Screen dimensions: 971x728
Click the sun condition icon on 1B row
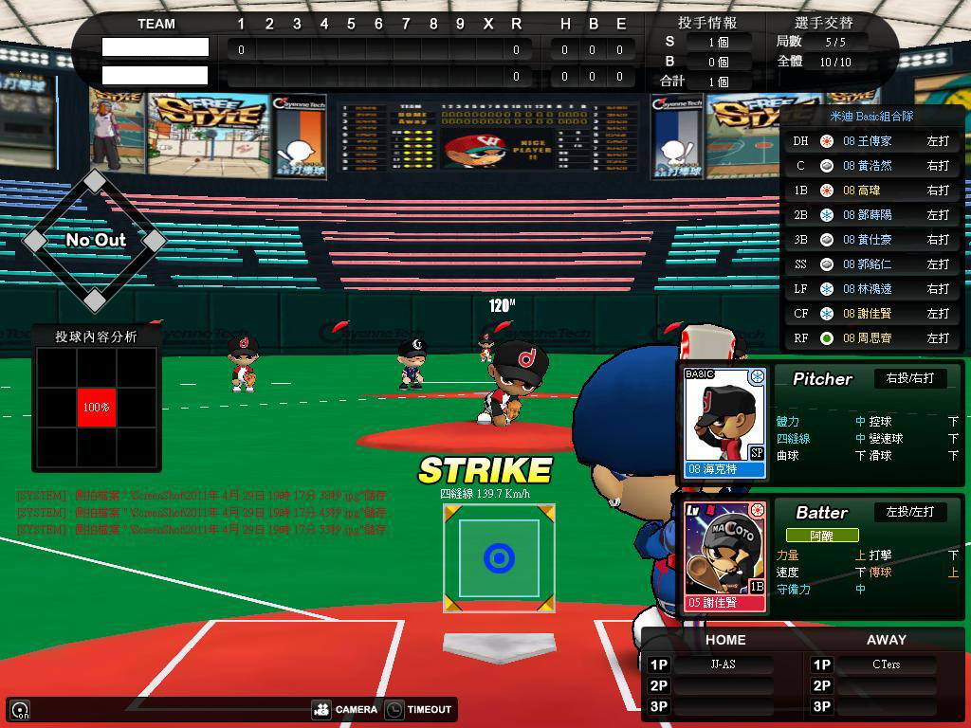(x=826, y=191)
